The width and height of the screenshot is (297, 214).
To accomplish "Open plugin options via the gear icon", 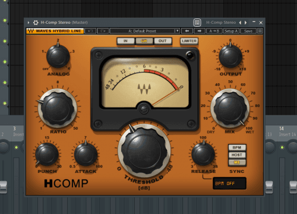I will click(x=36, y=23).
